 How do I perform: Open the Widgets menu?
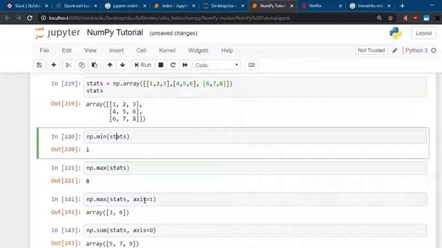click(198, 50)
